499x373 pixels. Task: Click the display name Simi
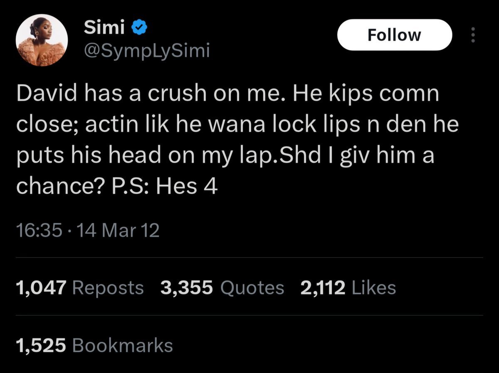[x=104, y=28]
